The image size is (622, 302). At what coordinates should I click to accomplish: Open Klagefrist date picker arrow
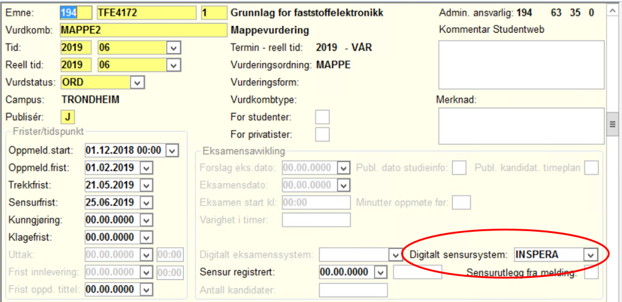click(146, 237)
